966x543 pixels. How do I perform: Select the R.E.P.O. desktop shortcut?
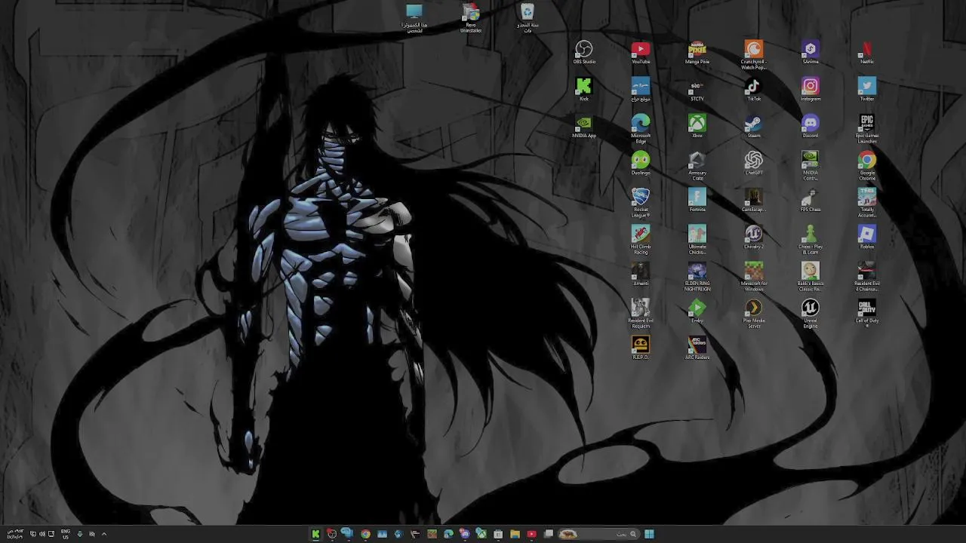point(641,348)
